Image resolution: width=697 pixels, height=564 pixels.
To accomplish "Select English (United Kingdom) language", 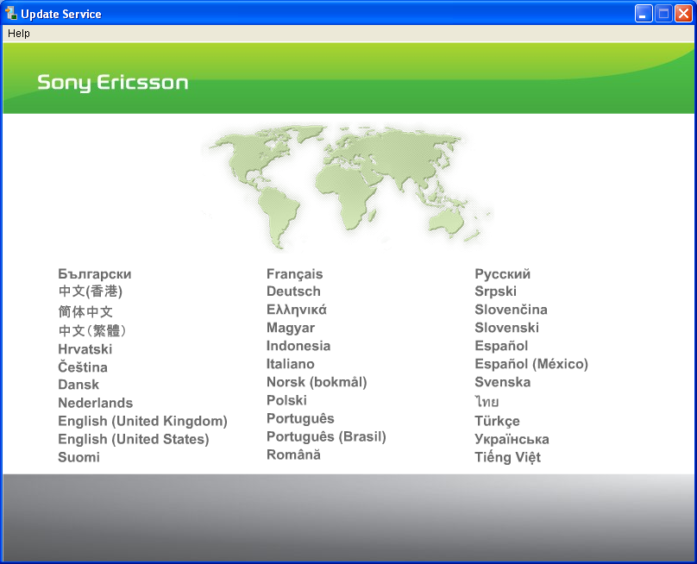I will [x=142, y=421].
